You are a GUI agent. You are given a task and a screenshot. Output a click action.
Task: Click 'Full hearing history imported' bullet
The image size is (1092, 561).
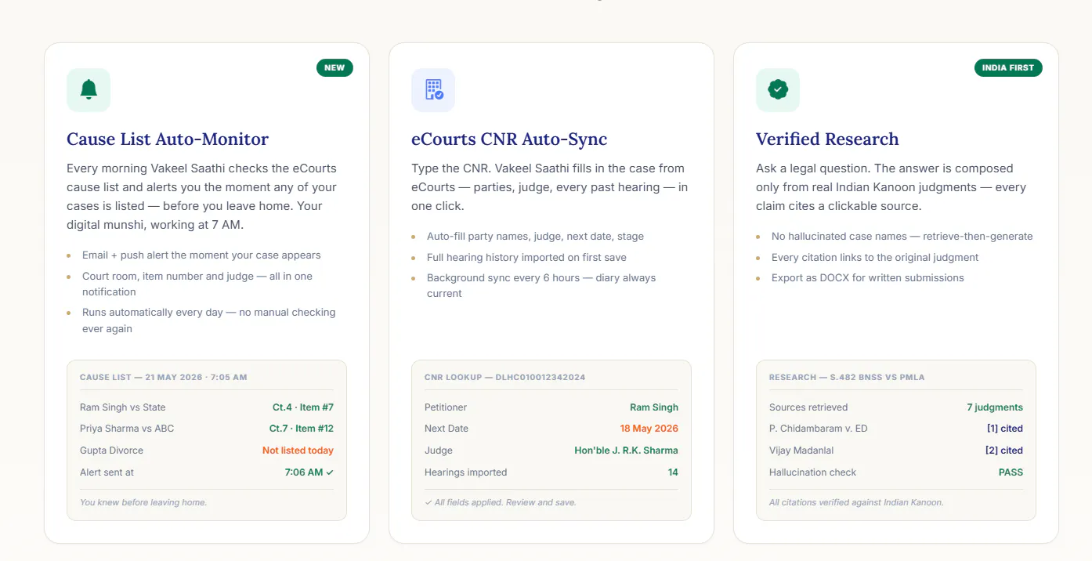(x=526, y=257)
